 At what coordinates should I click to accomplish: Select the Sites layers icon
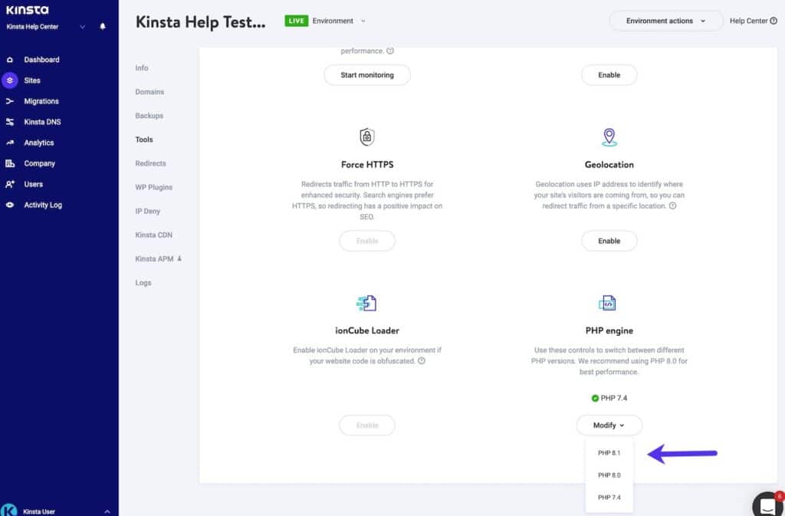click(9, 81)
